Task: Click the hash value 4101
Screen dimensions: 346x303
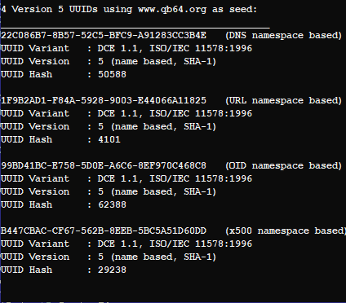Action: pos(109,139)
